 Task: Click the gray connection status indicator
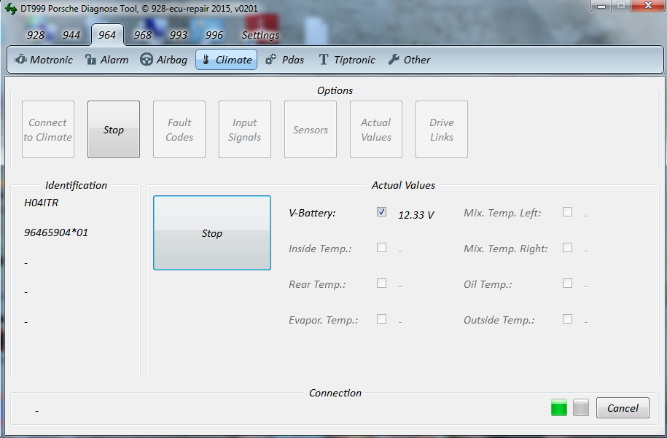(580, 408)
